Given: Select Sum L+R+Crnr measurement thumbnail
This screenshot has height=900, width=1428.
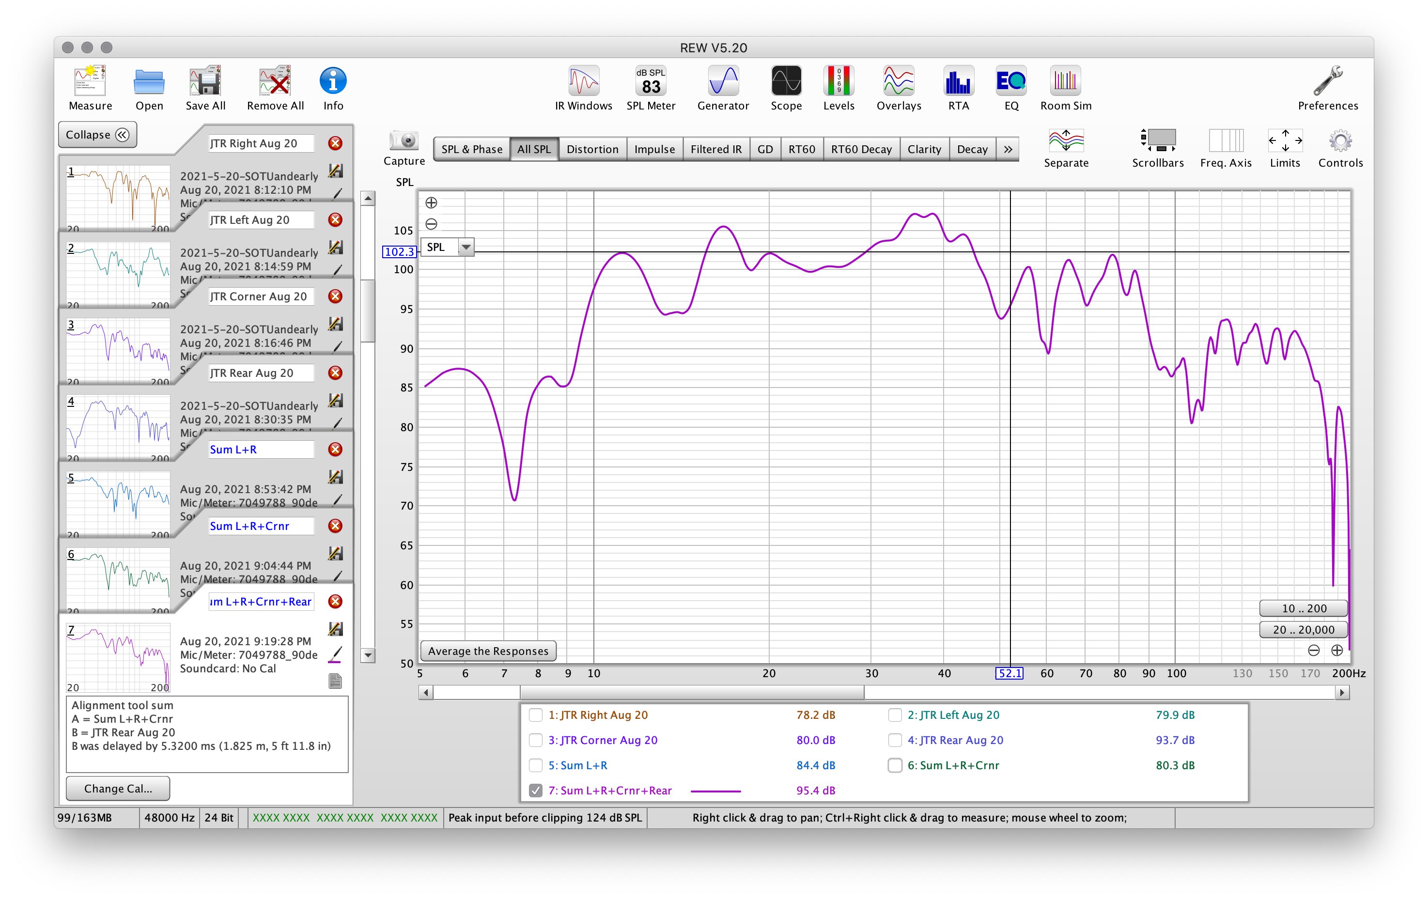Looking at the screenshot, I should pos(118,580).
